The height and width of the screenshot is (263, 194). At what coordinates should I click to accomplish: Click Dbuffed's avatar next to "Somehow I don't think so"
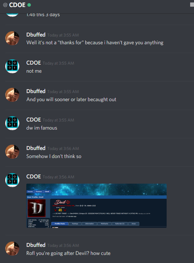(x=12, y=152)
